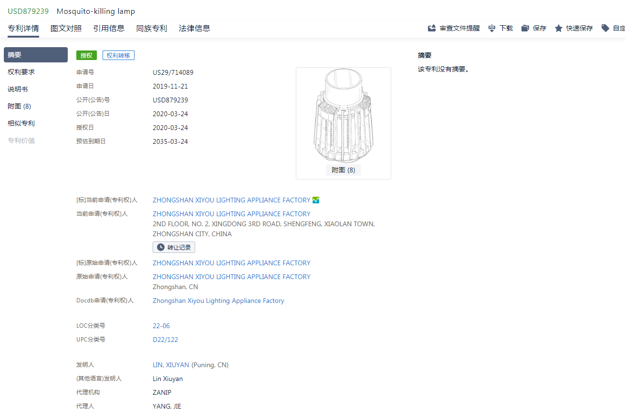Click standardized original applicant ZHONGSHAN XIYOU link

(231, 263)
